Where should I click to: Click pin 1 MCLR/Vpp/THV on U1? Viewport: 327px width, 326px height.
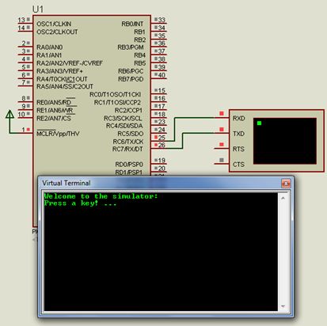pyautogui.click(x=25, y=131)
